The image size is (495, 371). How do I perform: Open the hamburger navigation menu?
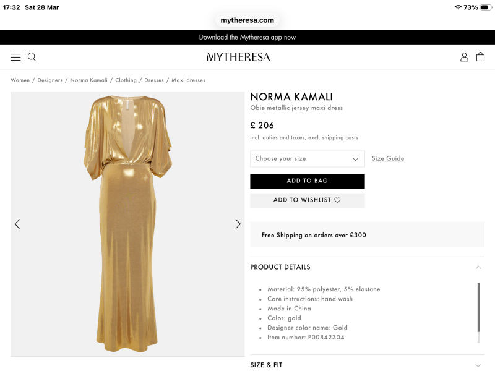pyautogui.click(x=15, y=56)
